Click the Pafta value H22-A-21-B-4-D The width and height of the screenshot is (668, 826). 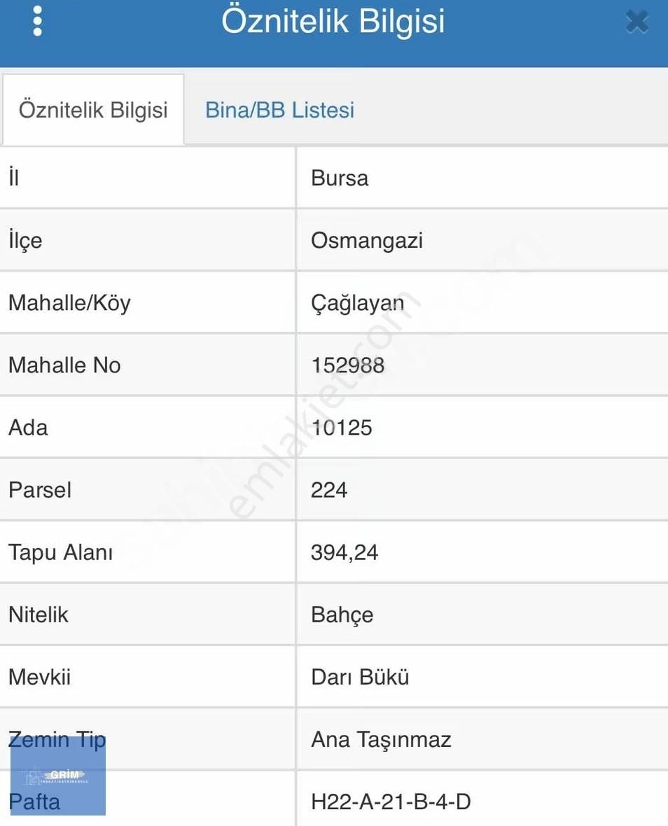(391, 801)
